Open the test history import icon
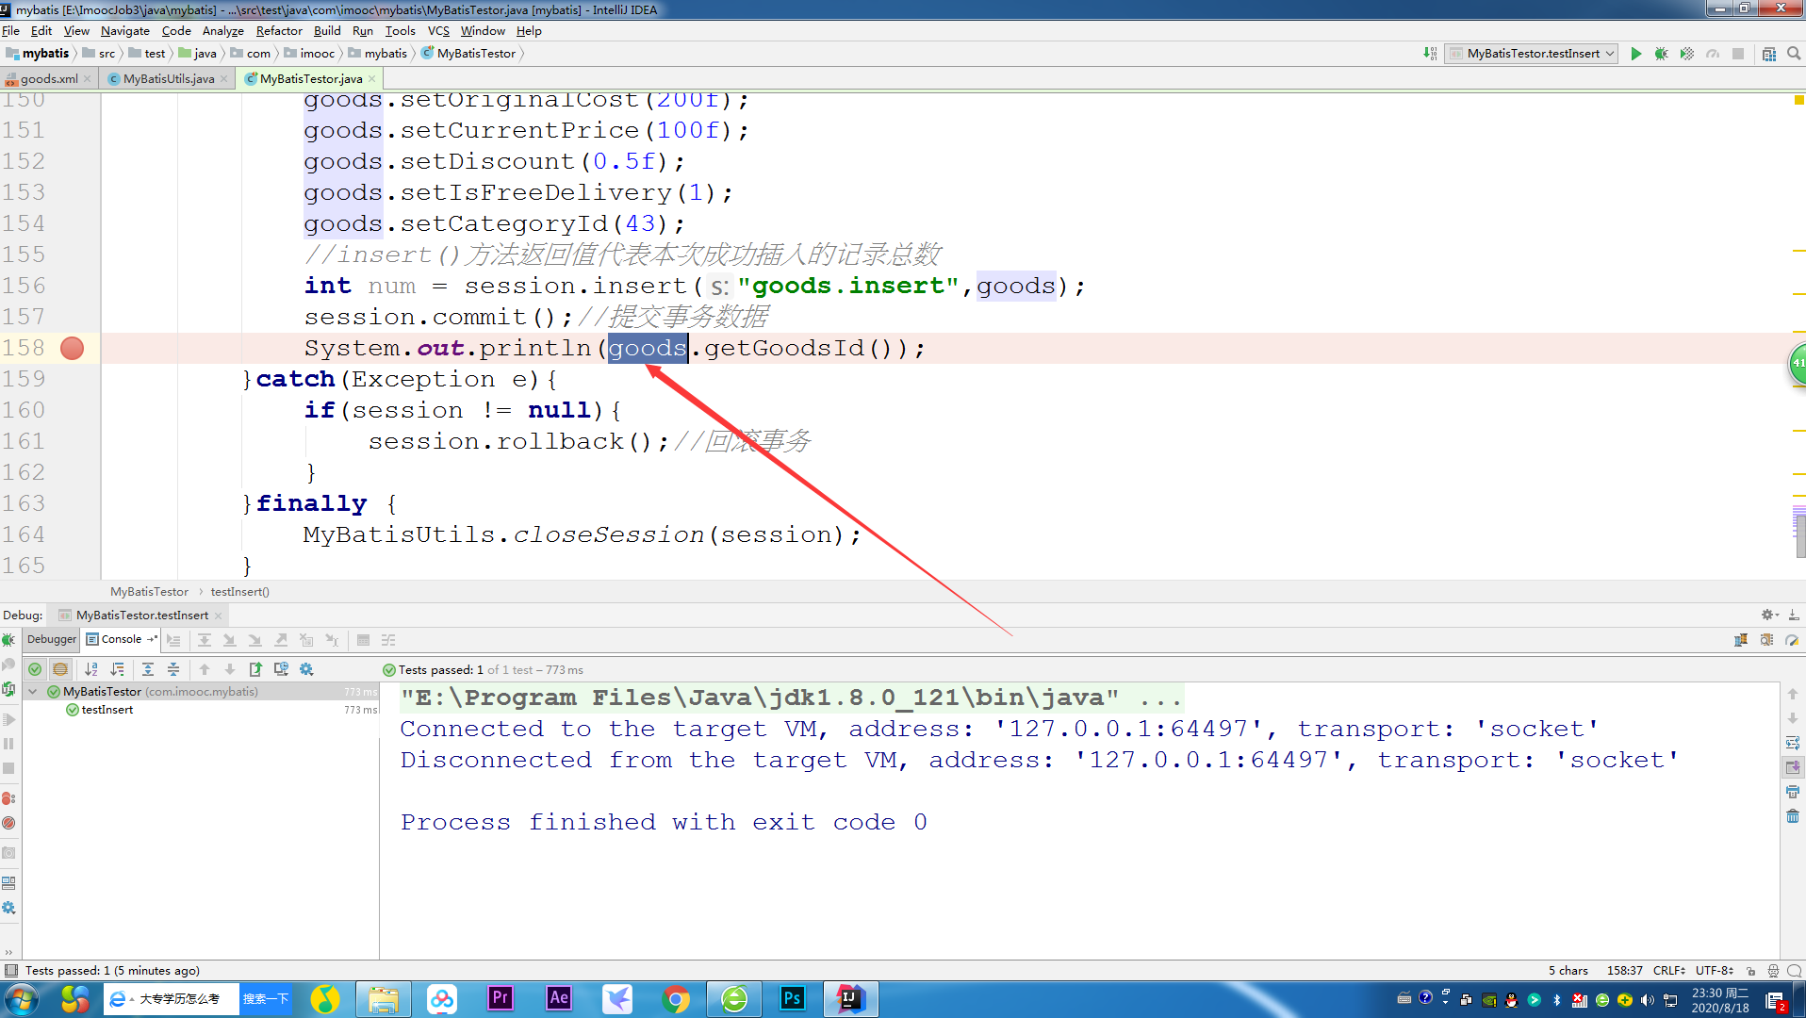Viewport: 1806px width, 1018px height. (281, 669)
